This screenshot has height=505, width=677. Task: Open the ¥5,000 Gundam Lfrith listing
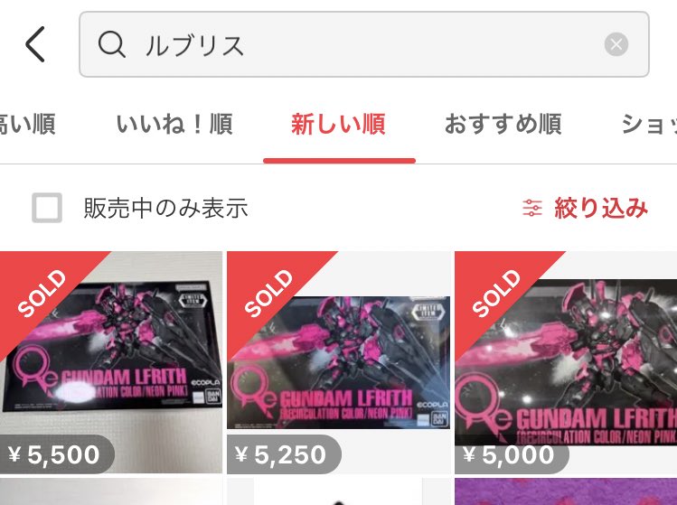(566, 362)
